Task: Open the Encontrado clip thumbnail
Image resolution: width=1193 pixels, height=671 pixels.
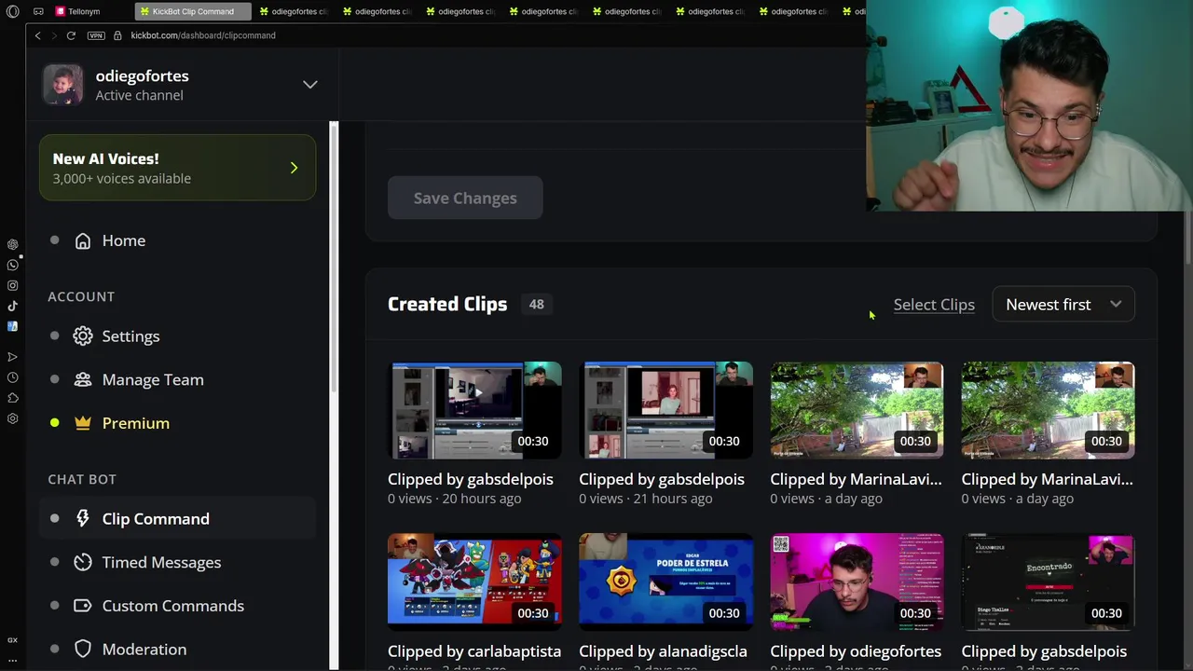Action: click(1048, 582)
